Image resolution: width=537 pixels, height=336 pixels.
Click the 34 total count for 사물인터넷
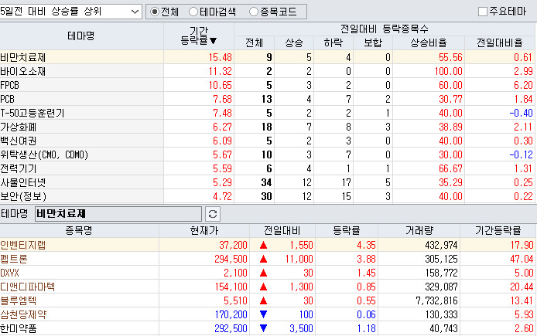[266, 182]
